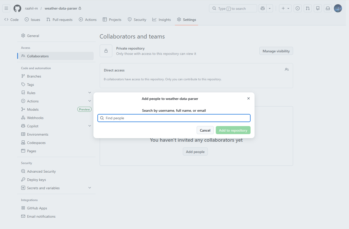The height and width of the screenshot is (229, 349).
Task: Click the Add people button
Action: pyautogui.click(x=195, y=151)
